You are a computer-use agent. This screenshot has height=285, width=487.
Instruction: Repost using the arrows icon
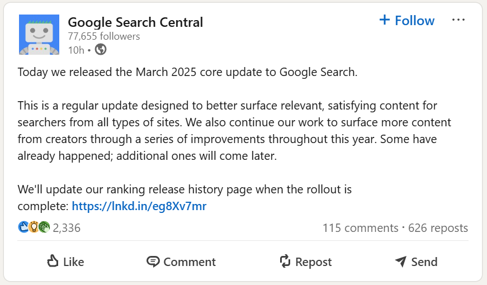(285, 262)
